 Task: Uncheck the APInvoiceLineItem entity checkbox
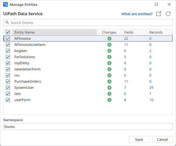pos(8,45)
